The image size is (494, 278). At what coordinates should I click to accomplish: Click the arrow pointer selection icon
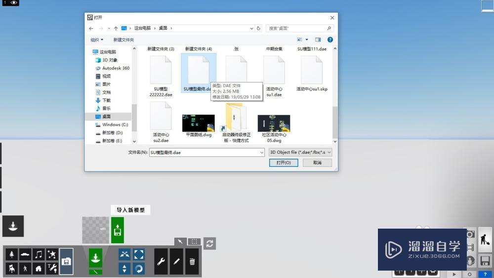[180, 241]
